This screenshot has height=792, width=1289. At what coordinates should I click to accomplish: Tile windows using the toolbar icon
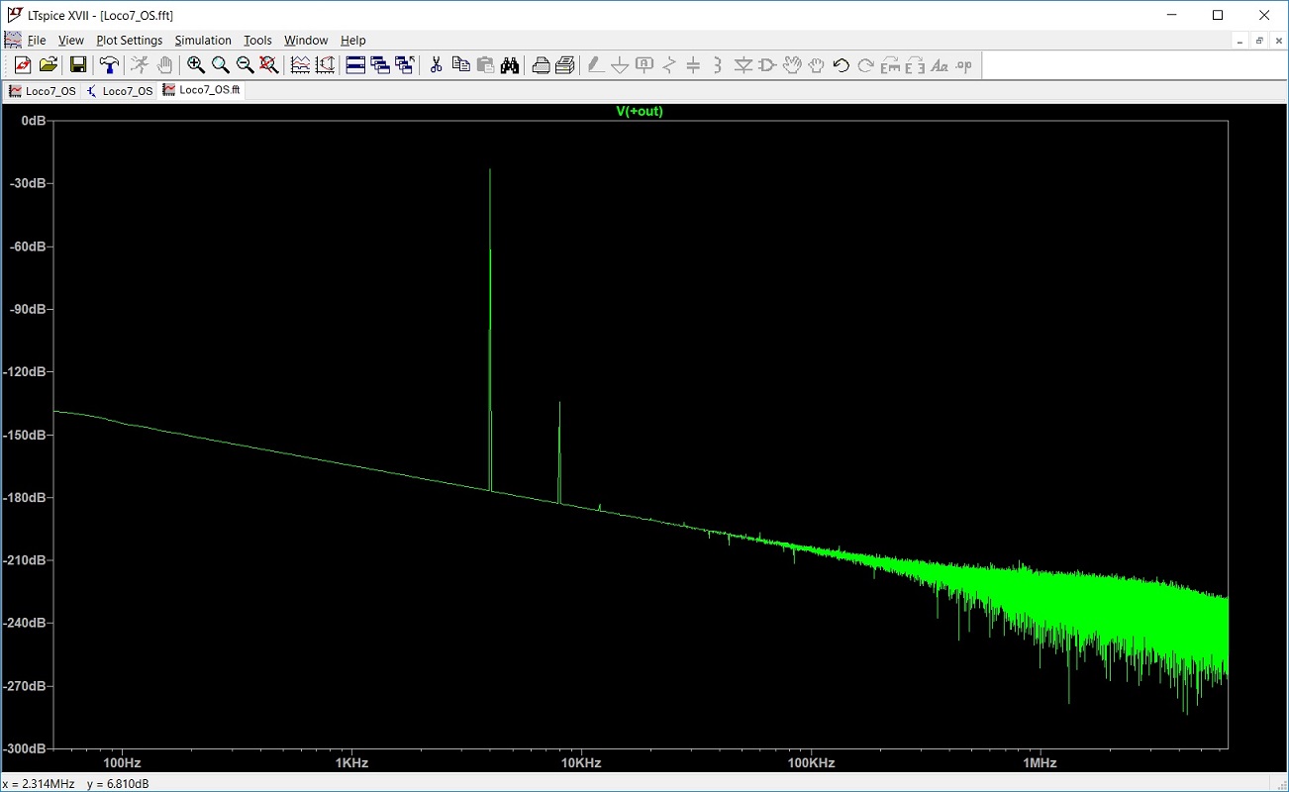coord(355,65)
